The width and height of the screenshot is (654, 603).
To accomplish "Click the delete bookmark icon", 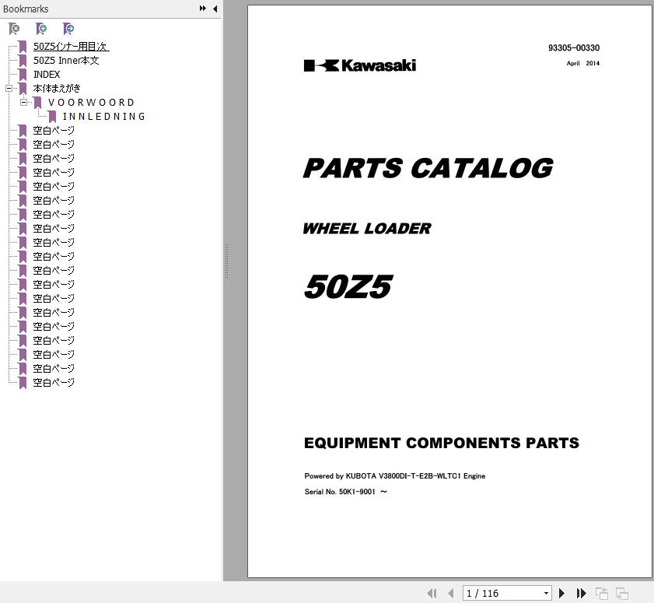I will coord(14,29).
